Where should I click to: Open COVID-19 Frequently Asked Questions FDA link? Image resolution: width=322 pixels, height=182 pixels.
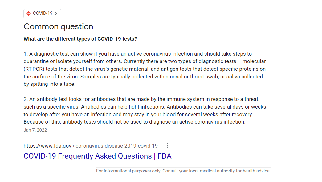click(x=98, y=156)
